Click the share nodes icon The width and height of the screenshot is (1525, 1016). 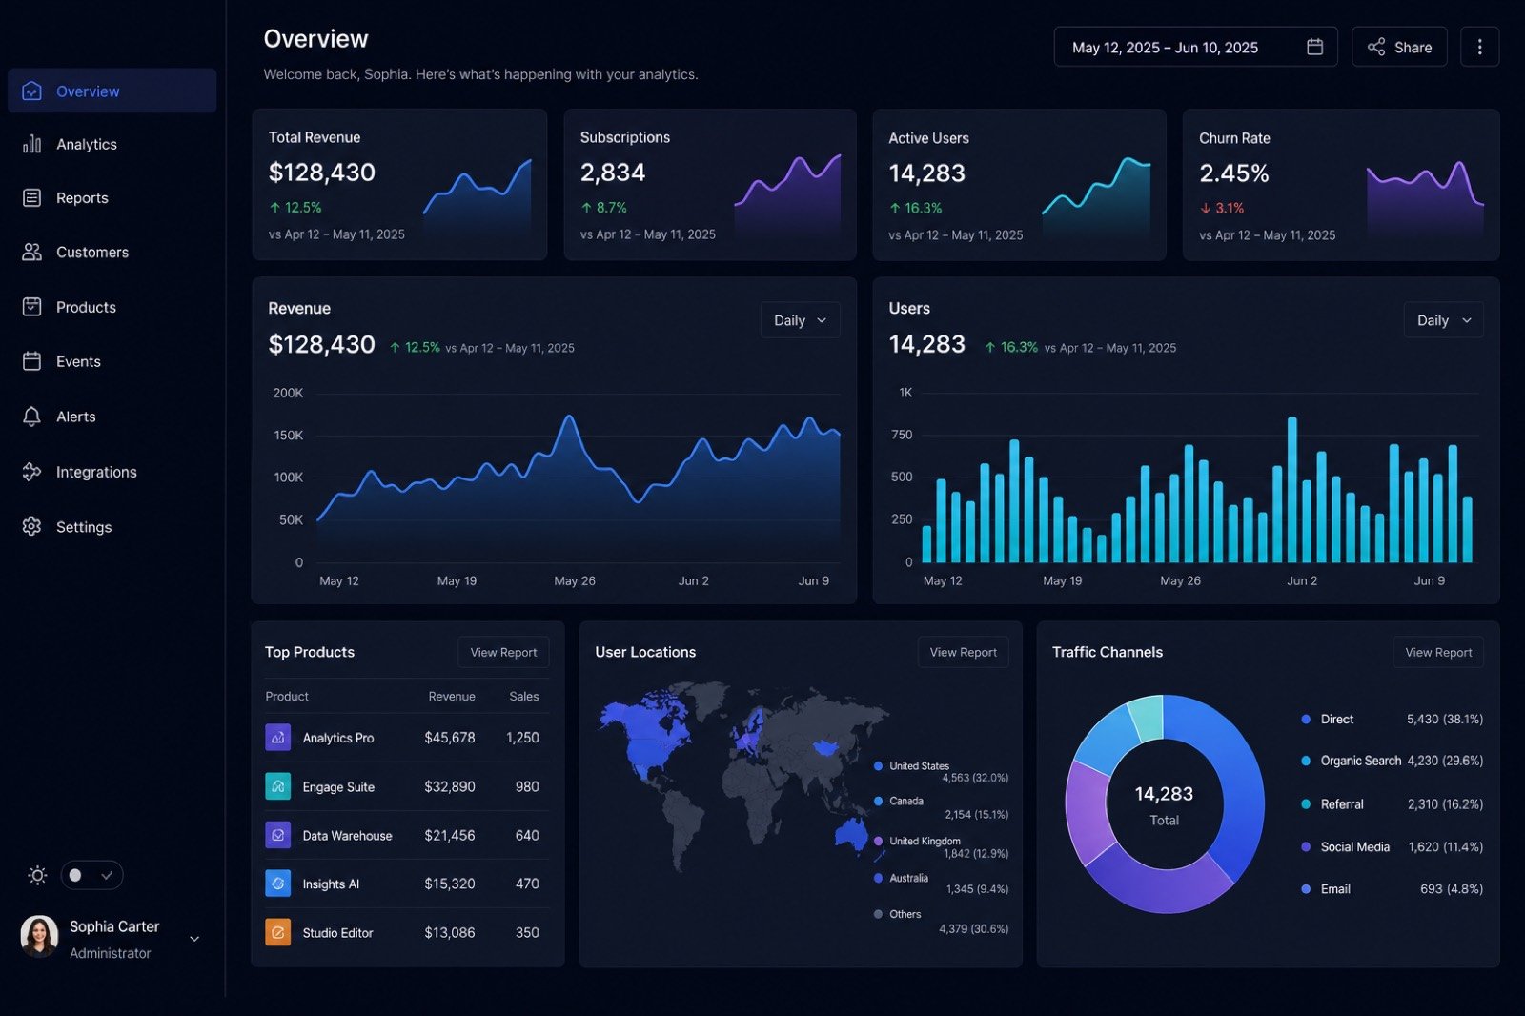[x=1376, y=47]
